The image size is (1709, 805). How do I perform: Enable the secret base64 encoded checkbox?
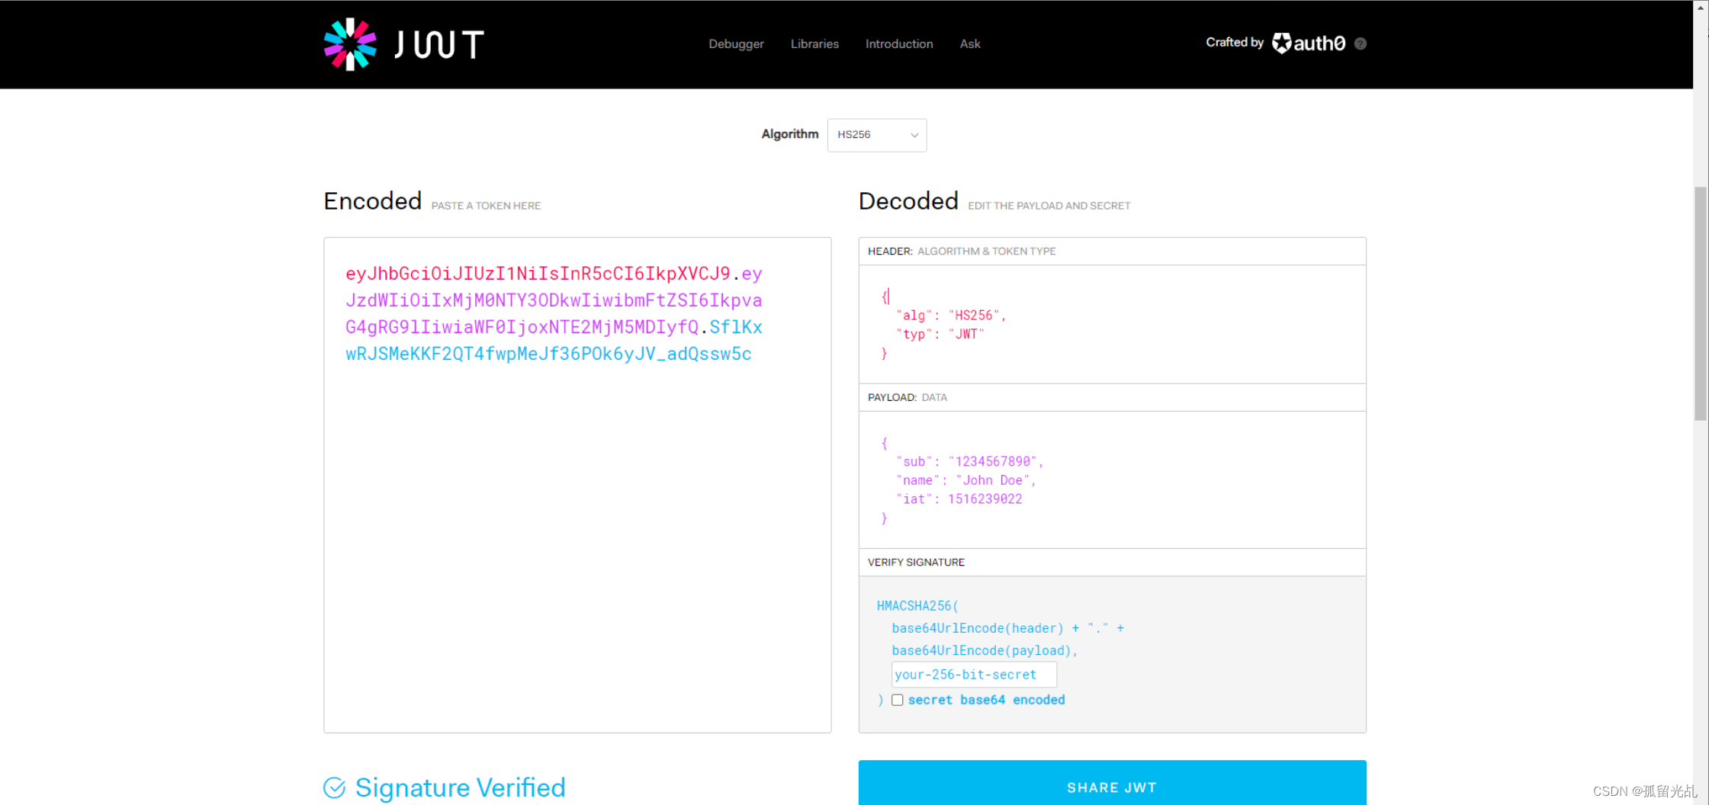pos(898,699)
